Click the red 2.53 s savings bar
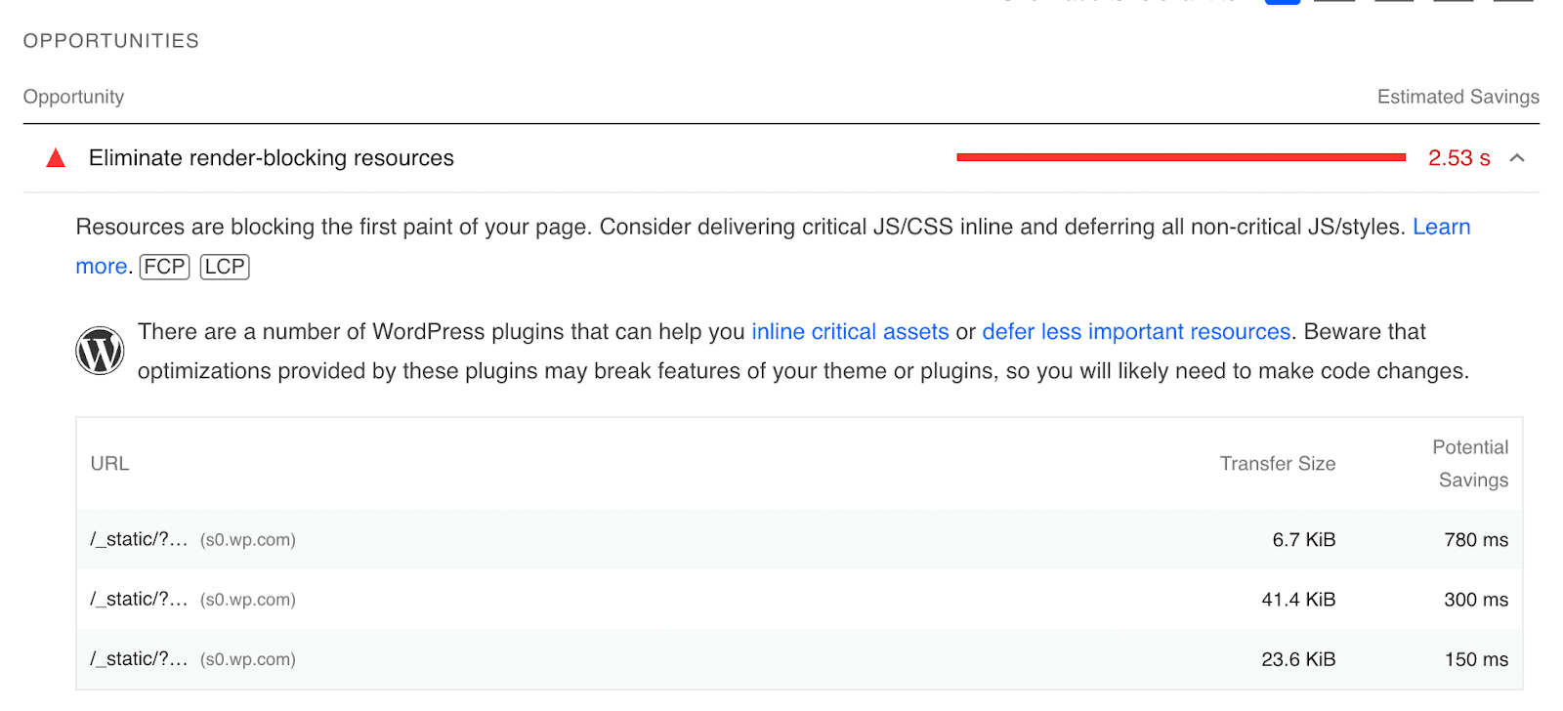The height and width of the screenshot is (711, 1563). (1181, 157)
